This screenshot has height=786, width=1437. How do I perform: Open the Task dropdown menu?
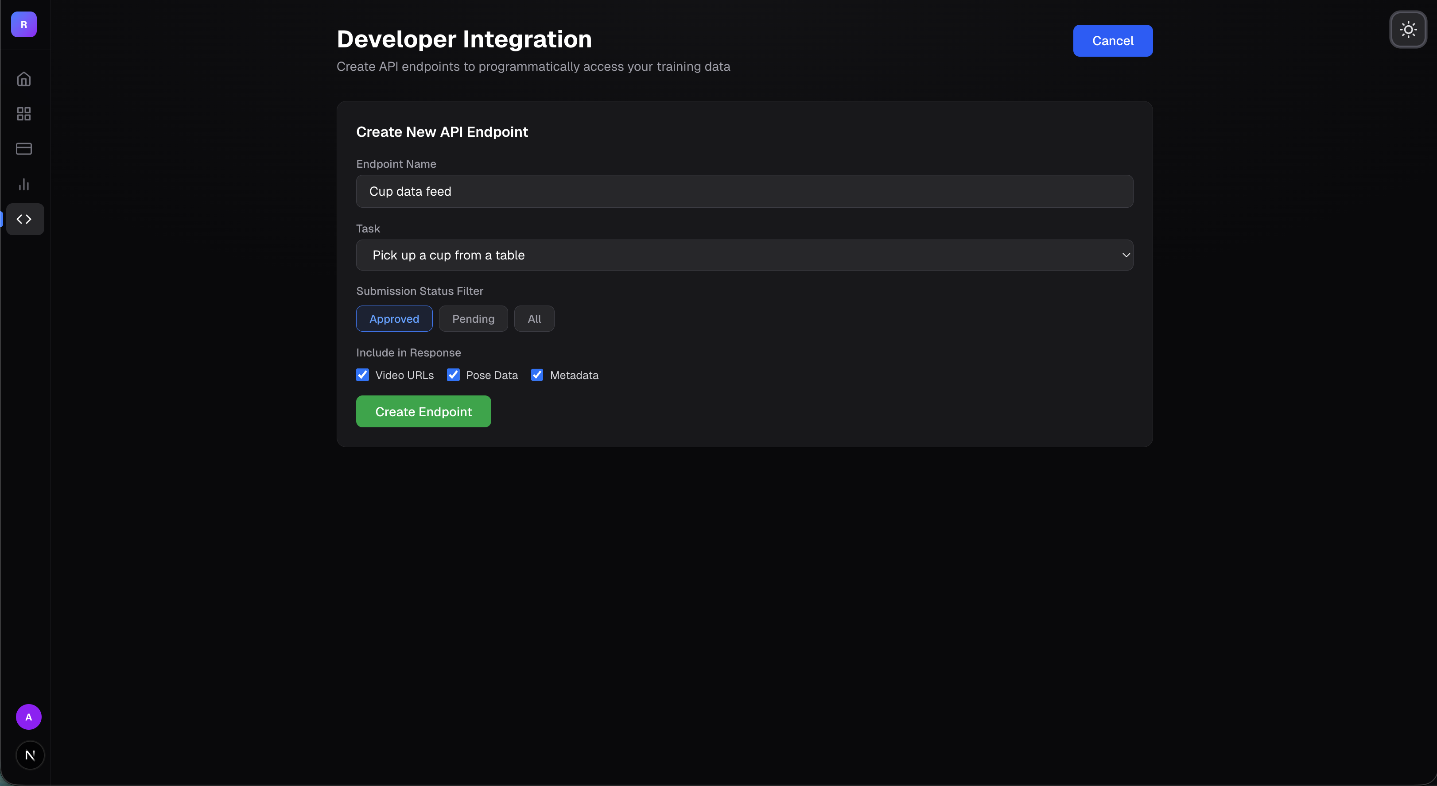pyautogui.click(x=744, y=255)
